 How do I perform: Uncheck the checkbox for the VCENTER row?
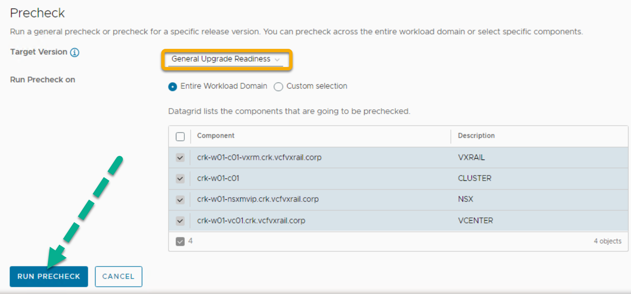click(180, 221)
